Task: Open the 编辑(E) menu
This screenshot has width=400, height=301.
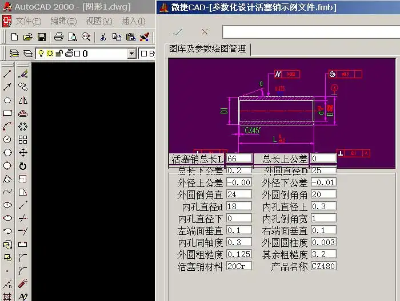Action: pos(63,21)
